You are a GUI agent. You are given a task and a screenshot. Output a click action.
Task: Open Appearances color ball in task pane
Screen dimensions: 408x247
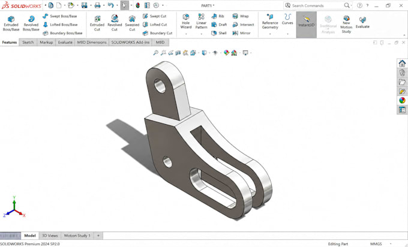(402, 100)
